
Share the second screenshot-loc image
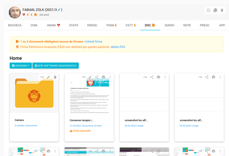click(207, 77)
